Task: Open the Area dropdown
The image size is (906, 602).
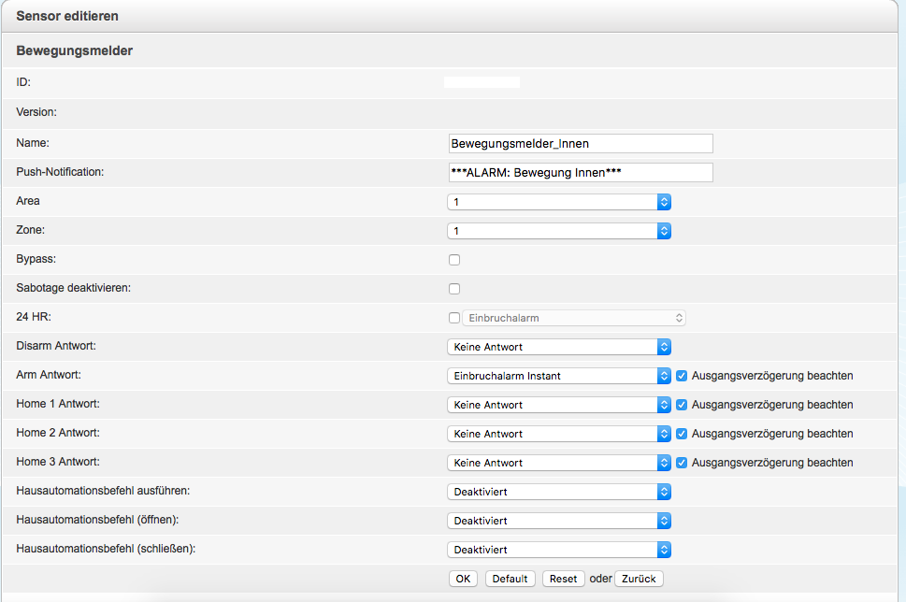Action: (x=559, y=202)
